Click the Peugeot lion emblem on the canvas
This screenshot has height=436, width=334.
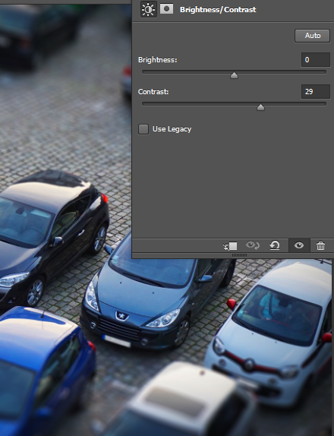point(121,316)
